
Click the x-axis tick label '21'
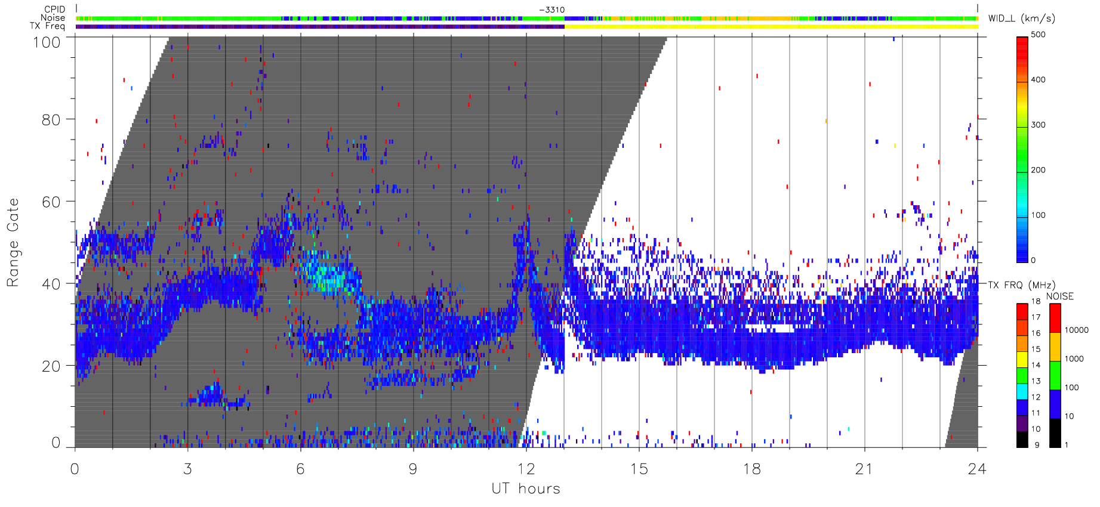coord(864,469)
